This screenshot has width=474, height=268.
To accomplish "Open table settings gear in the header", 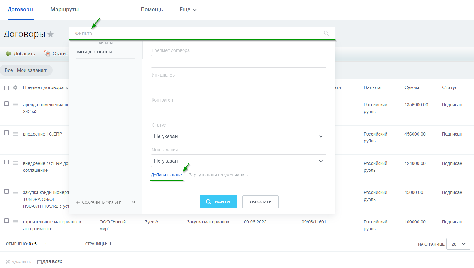I will tap(15, 88).
